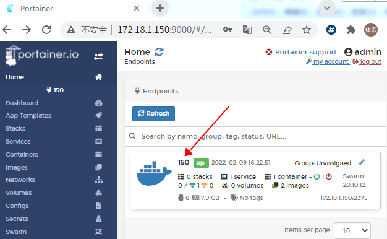Click the address bar URL
Image resolution: width=387 pixels, height=239 pixels.
tap(164, 30)
